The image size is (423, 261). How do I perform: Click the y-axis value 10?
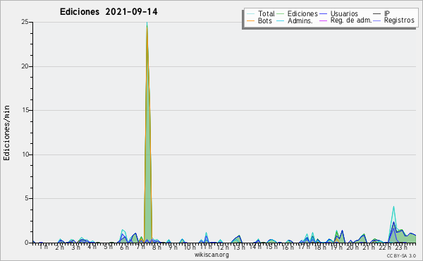tap(25, 154)
